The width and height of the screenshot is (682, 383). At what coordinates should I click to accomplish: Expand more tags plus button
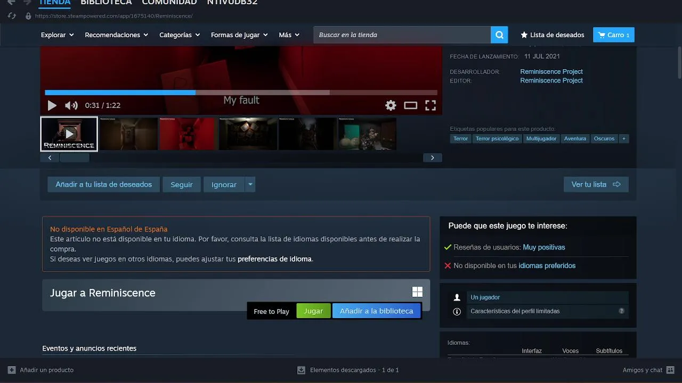624,138
